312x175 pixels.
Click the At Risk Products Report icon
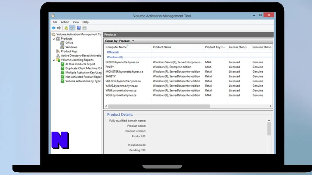[x=62, y=64]
